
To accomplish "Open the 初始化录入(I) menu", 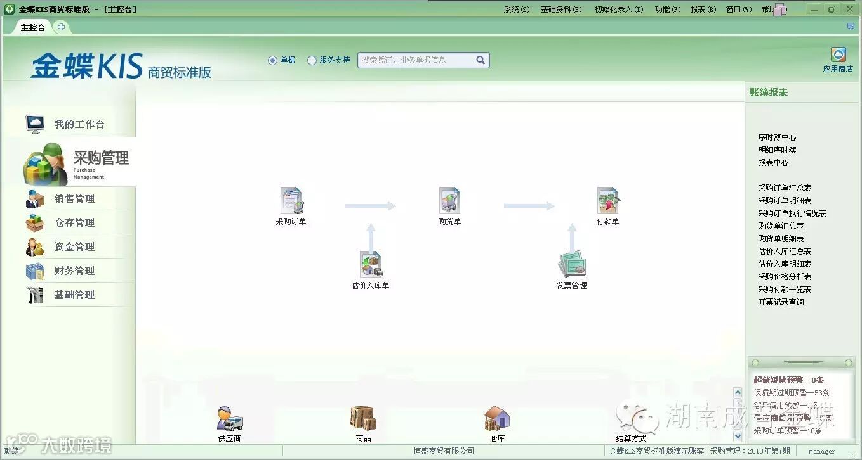I will (618, 10).
